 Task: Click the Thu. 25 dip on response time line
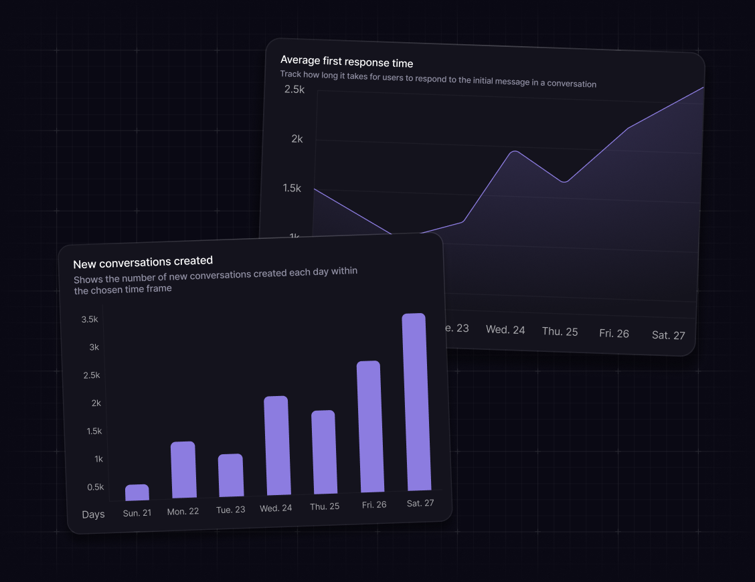click(x=565, y=181)
